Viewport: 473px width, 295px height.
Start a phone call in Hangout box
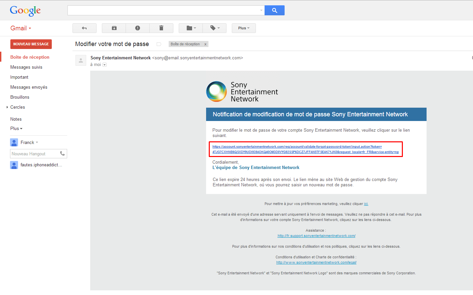pos(62,153)
